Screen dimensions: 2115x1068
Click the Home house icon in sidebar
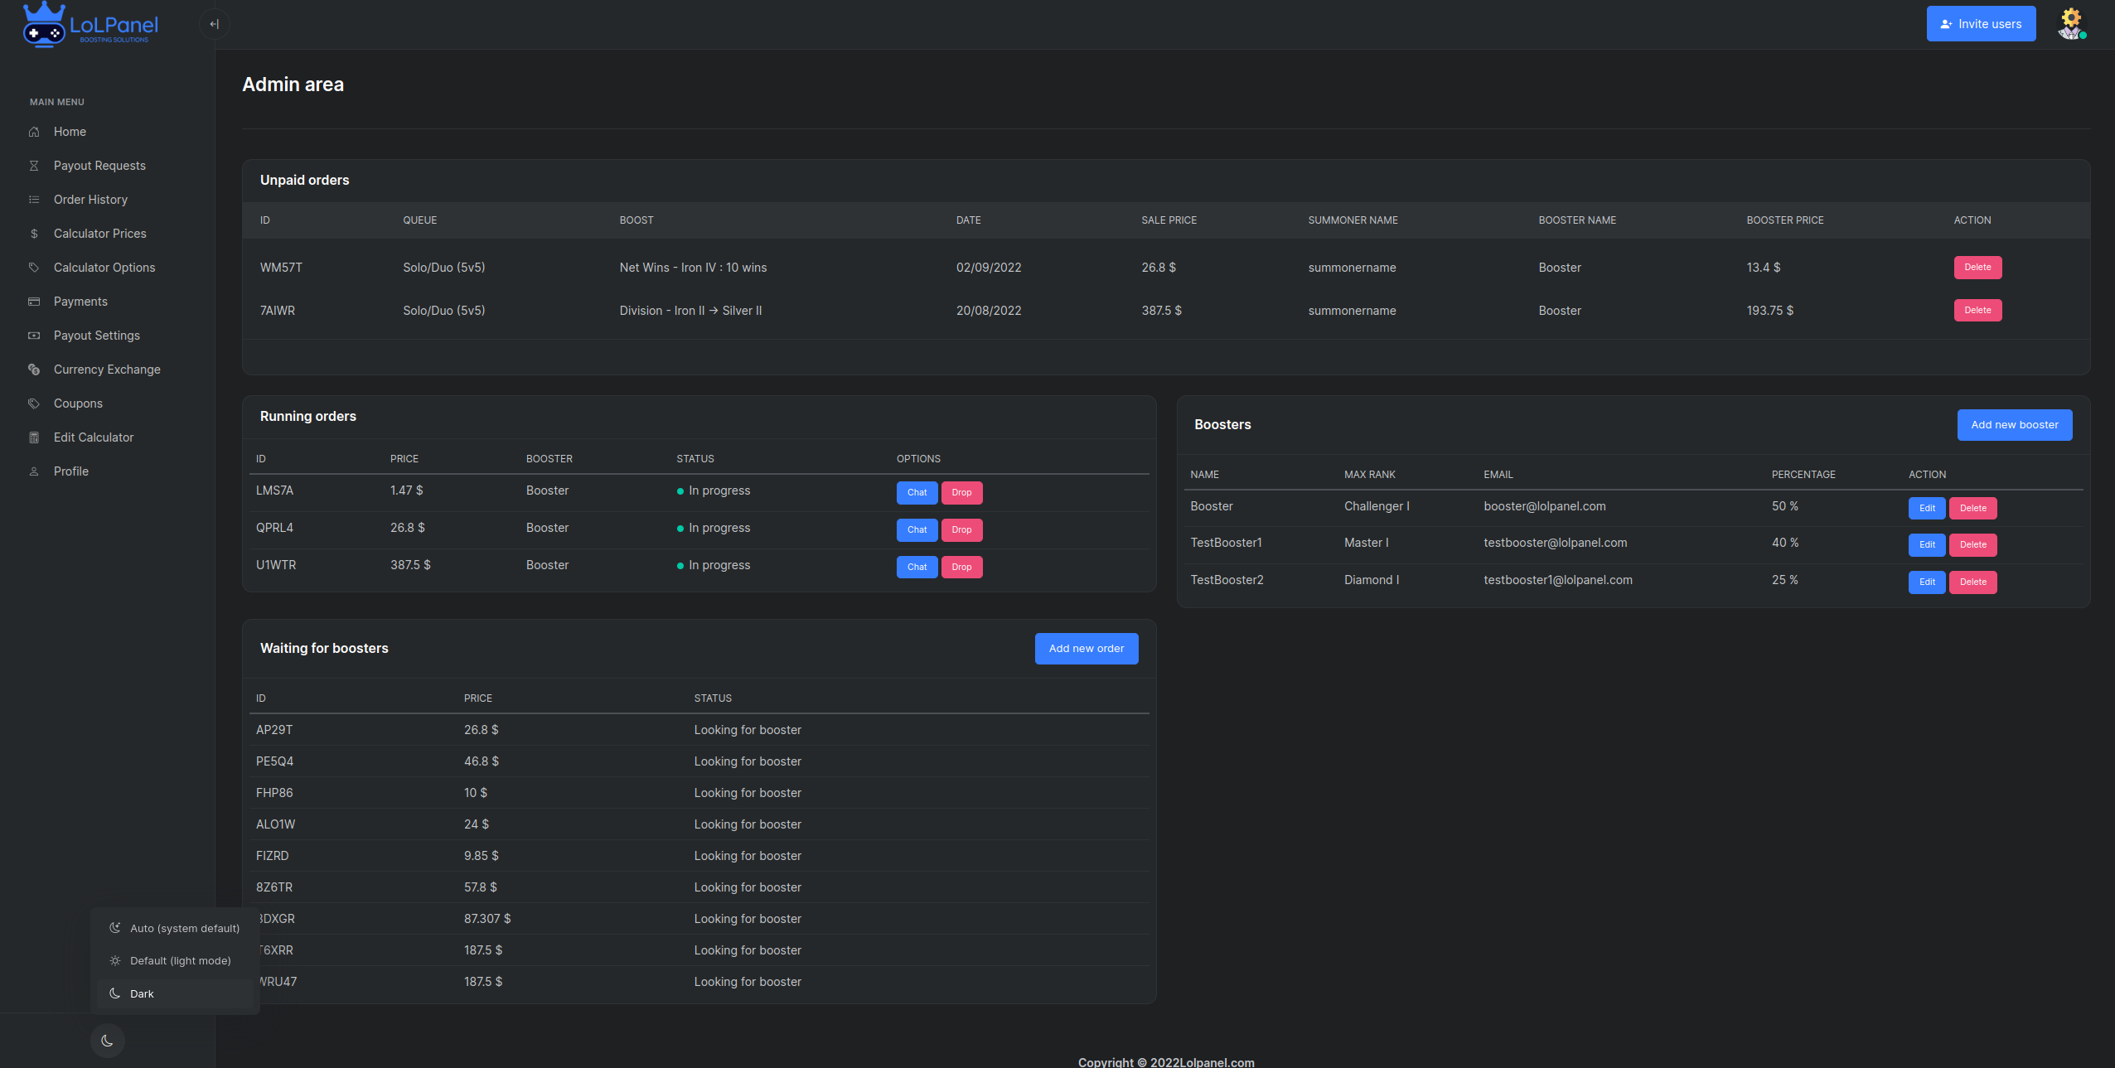click(34, 132)
